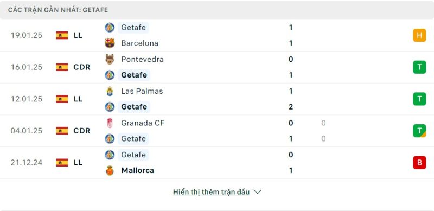Click green T badge for Granada CF match
Screen dimensions: 434x211
419,131
